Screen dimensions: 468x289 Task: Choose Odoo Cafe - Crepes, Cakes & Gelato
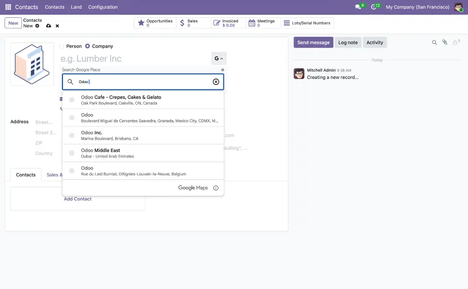143,100
